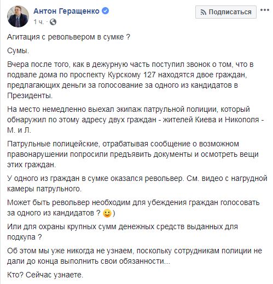Click the paragraph starting 'На место немедленно'
Screen dimensions: 273x284
(x=136, y=120)
